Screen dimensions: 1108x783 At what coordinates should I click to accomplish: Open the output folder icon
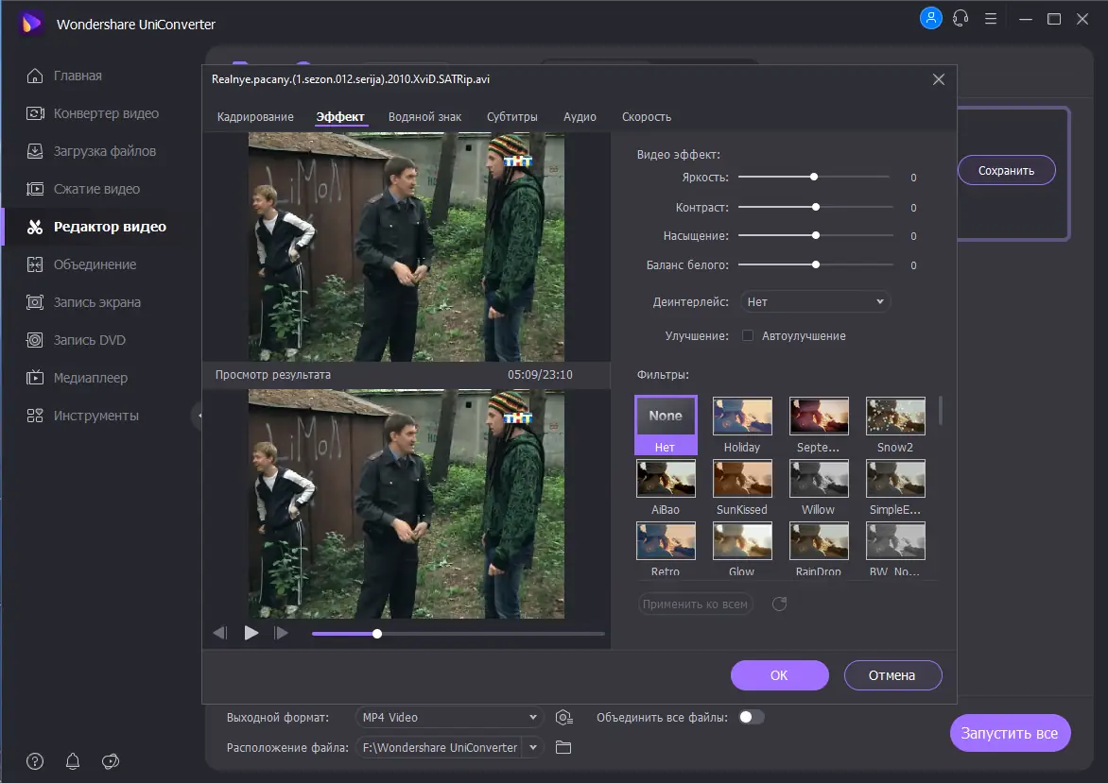tap(563, 748)
